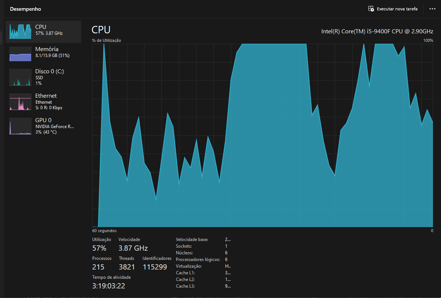
Task: Click the Intel Core i5-9400F processor name
Action: (x=378, y=31)
